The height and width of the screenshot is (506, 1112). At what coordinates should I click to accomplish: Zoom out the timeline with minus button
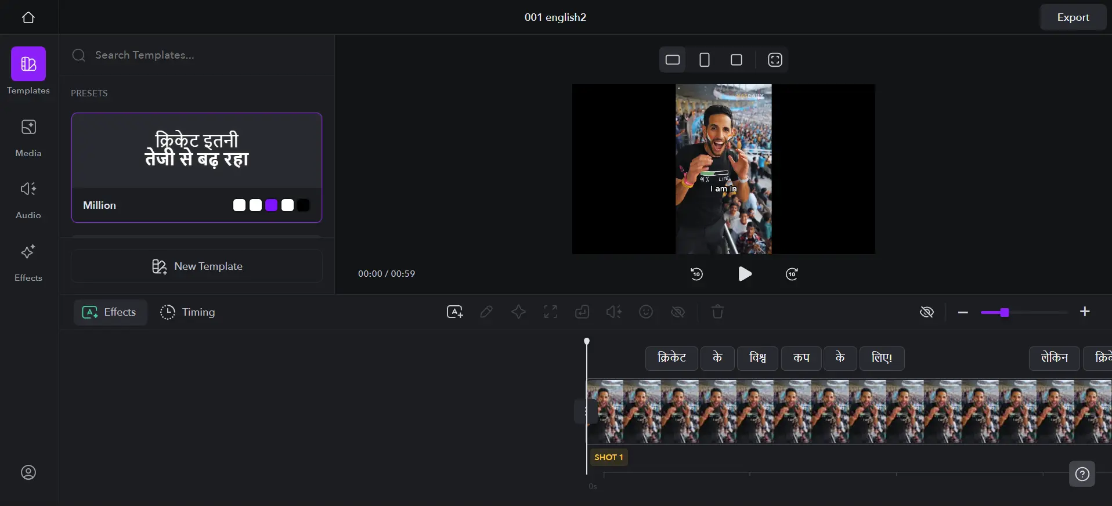click(963, 312)
